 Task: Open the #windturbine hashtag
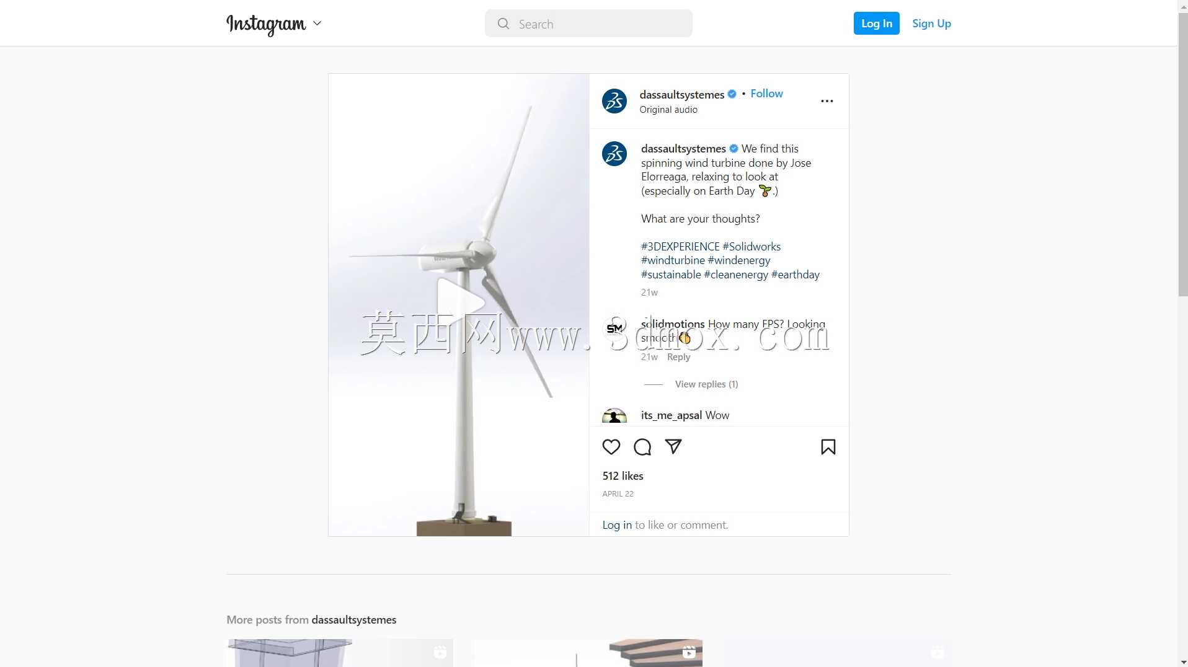pos(673,260)
